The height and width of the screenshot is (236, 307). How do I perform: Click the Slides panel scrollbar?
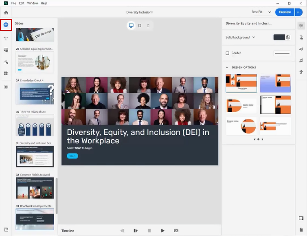[57, 196]
